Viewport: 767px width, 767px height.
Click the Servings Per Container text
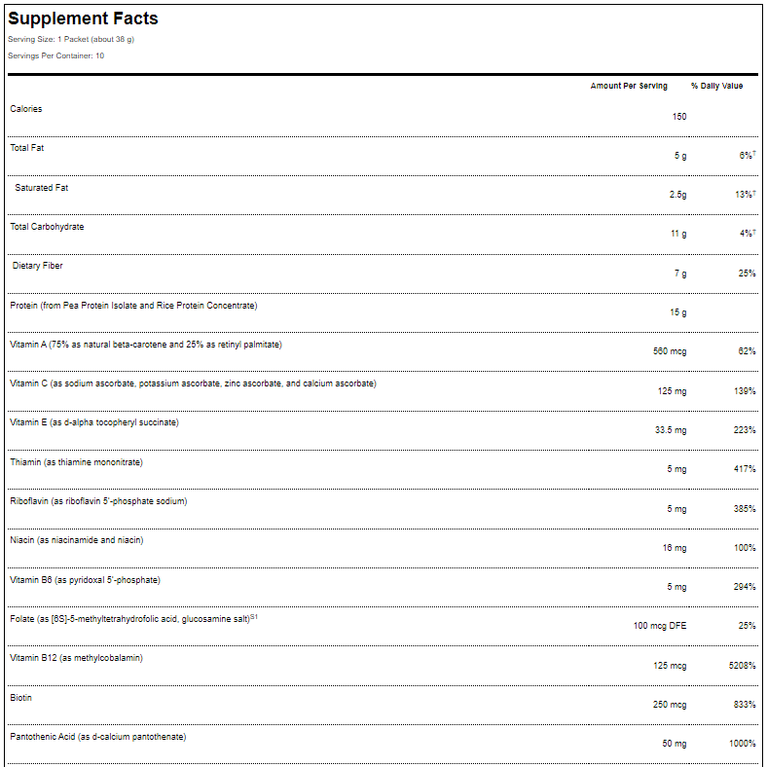pyautogui.click(x=55, y=55)
